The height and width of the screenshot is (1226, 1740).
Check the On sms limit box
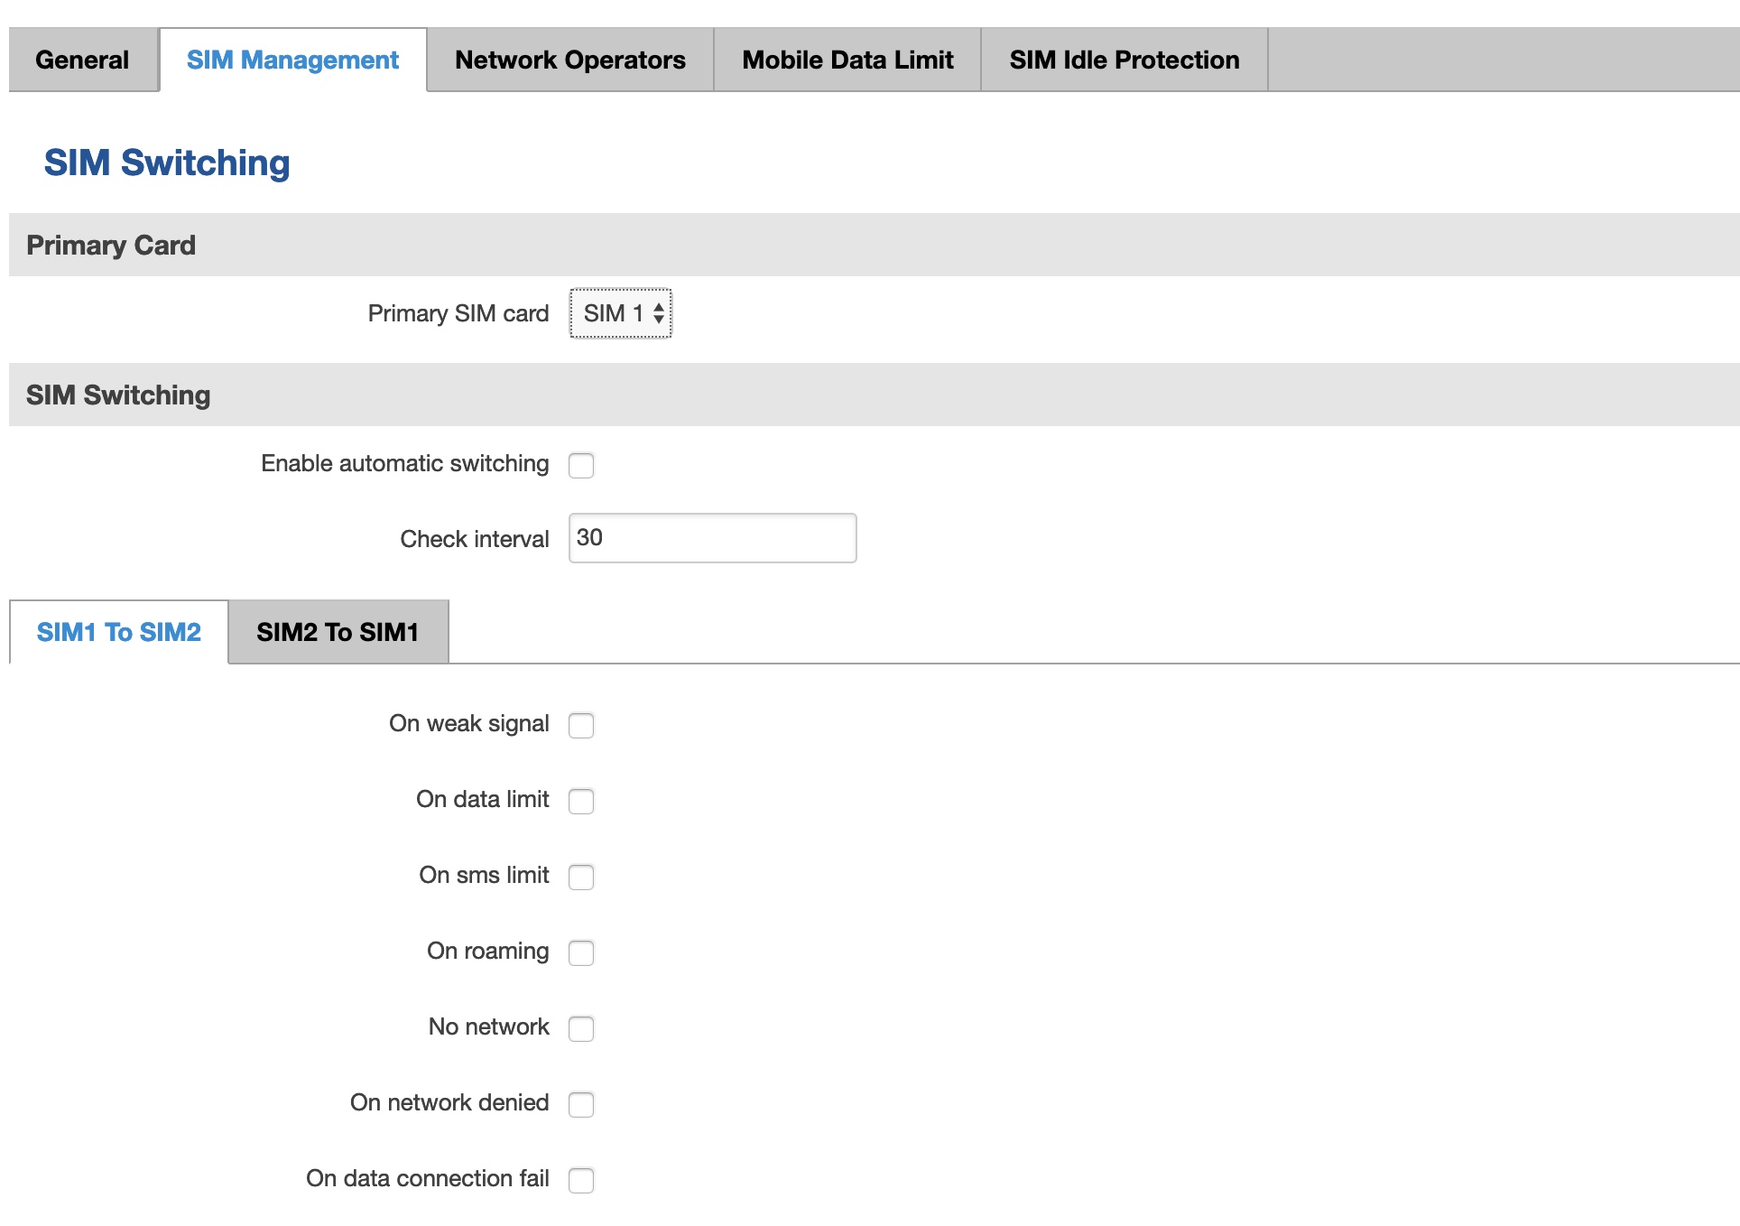pos(581,877)
